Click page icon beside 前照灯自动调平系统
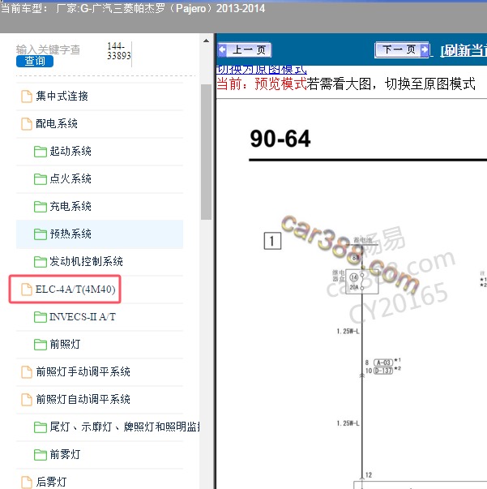The image size is (487, 489). 27,399
